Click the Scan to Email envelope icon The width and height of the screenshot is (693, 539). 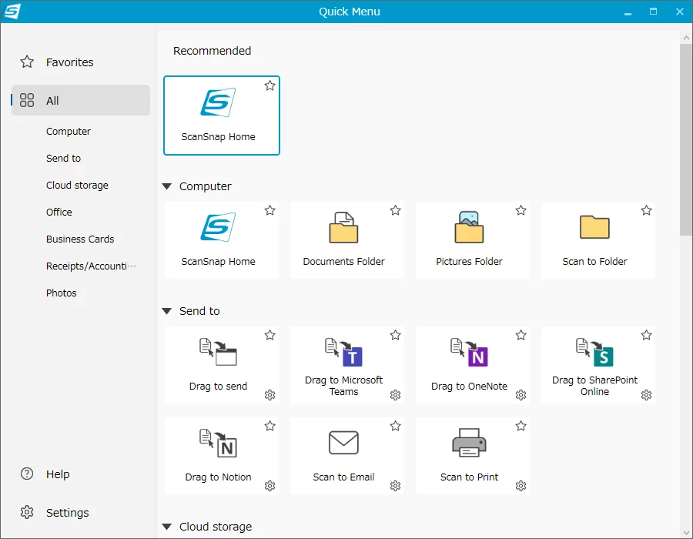point(343,443)
